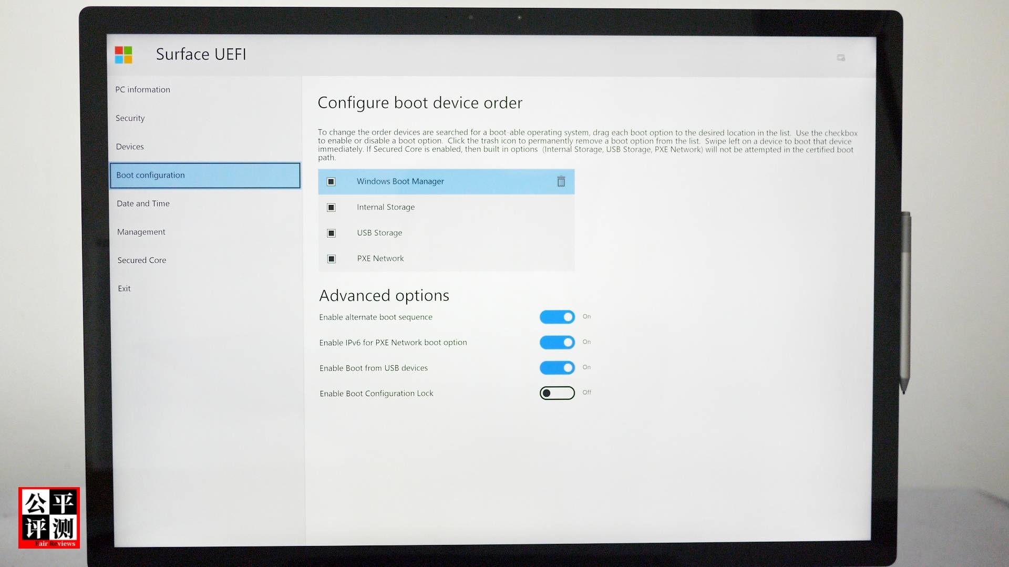Viewport: 1009px width, 567px height.
Task: Turn off Enable alternate boot sequence
Action: click(x=557, y=317)
